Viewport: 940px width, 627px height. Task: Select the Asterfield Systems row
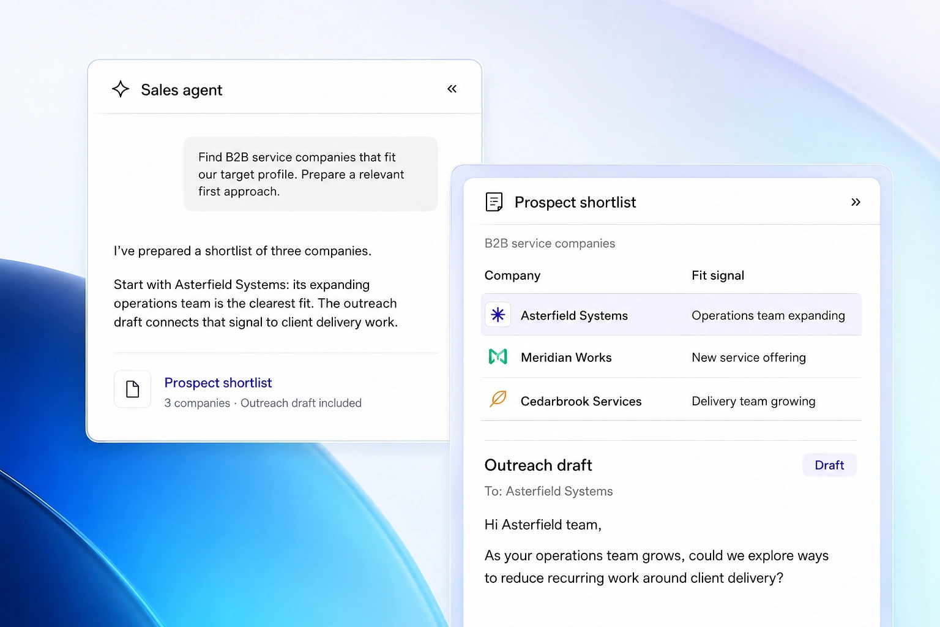click(x=671, y=315)
